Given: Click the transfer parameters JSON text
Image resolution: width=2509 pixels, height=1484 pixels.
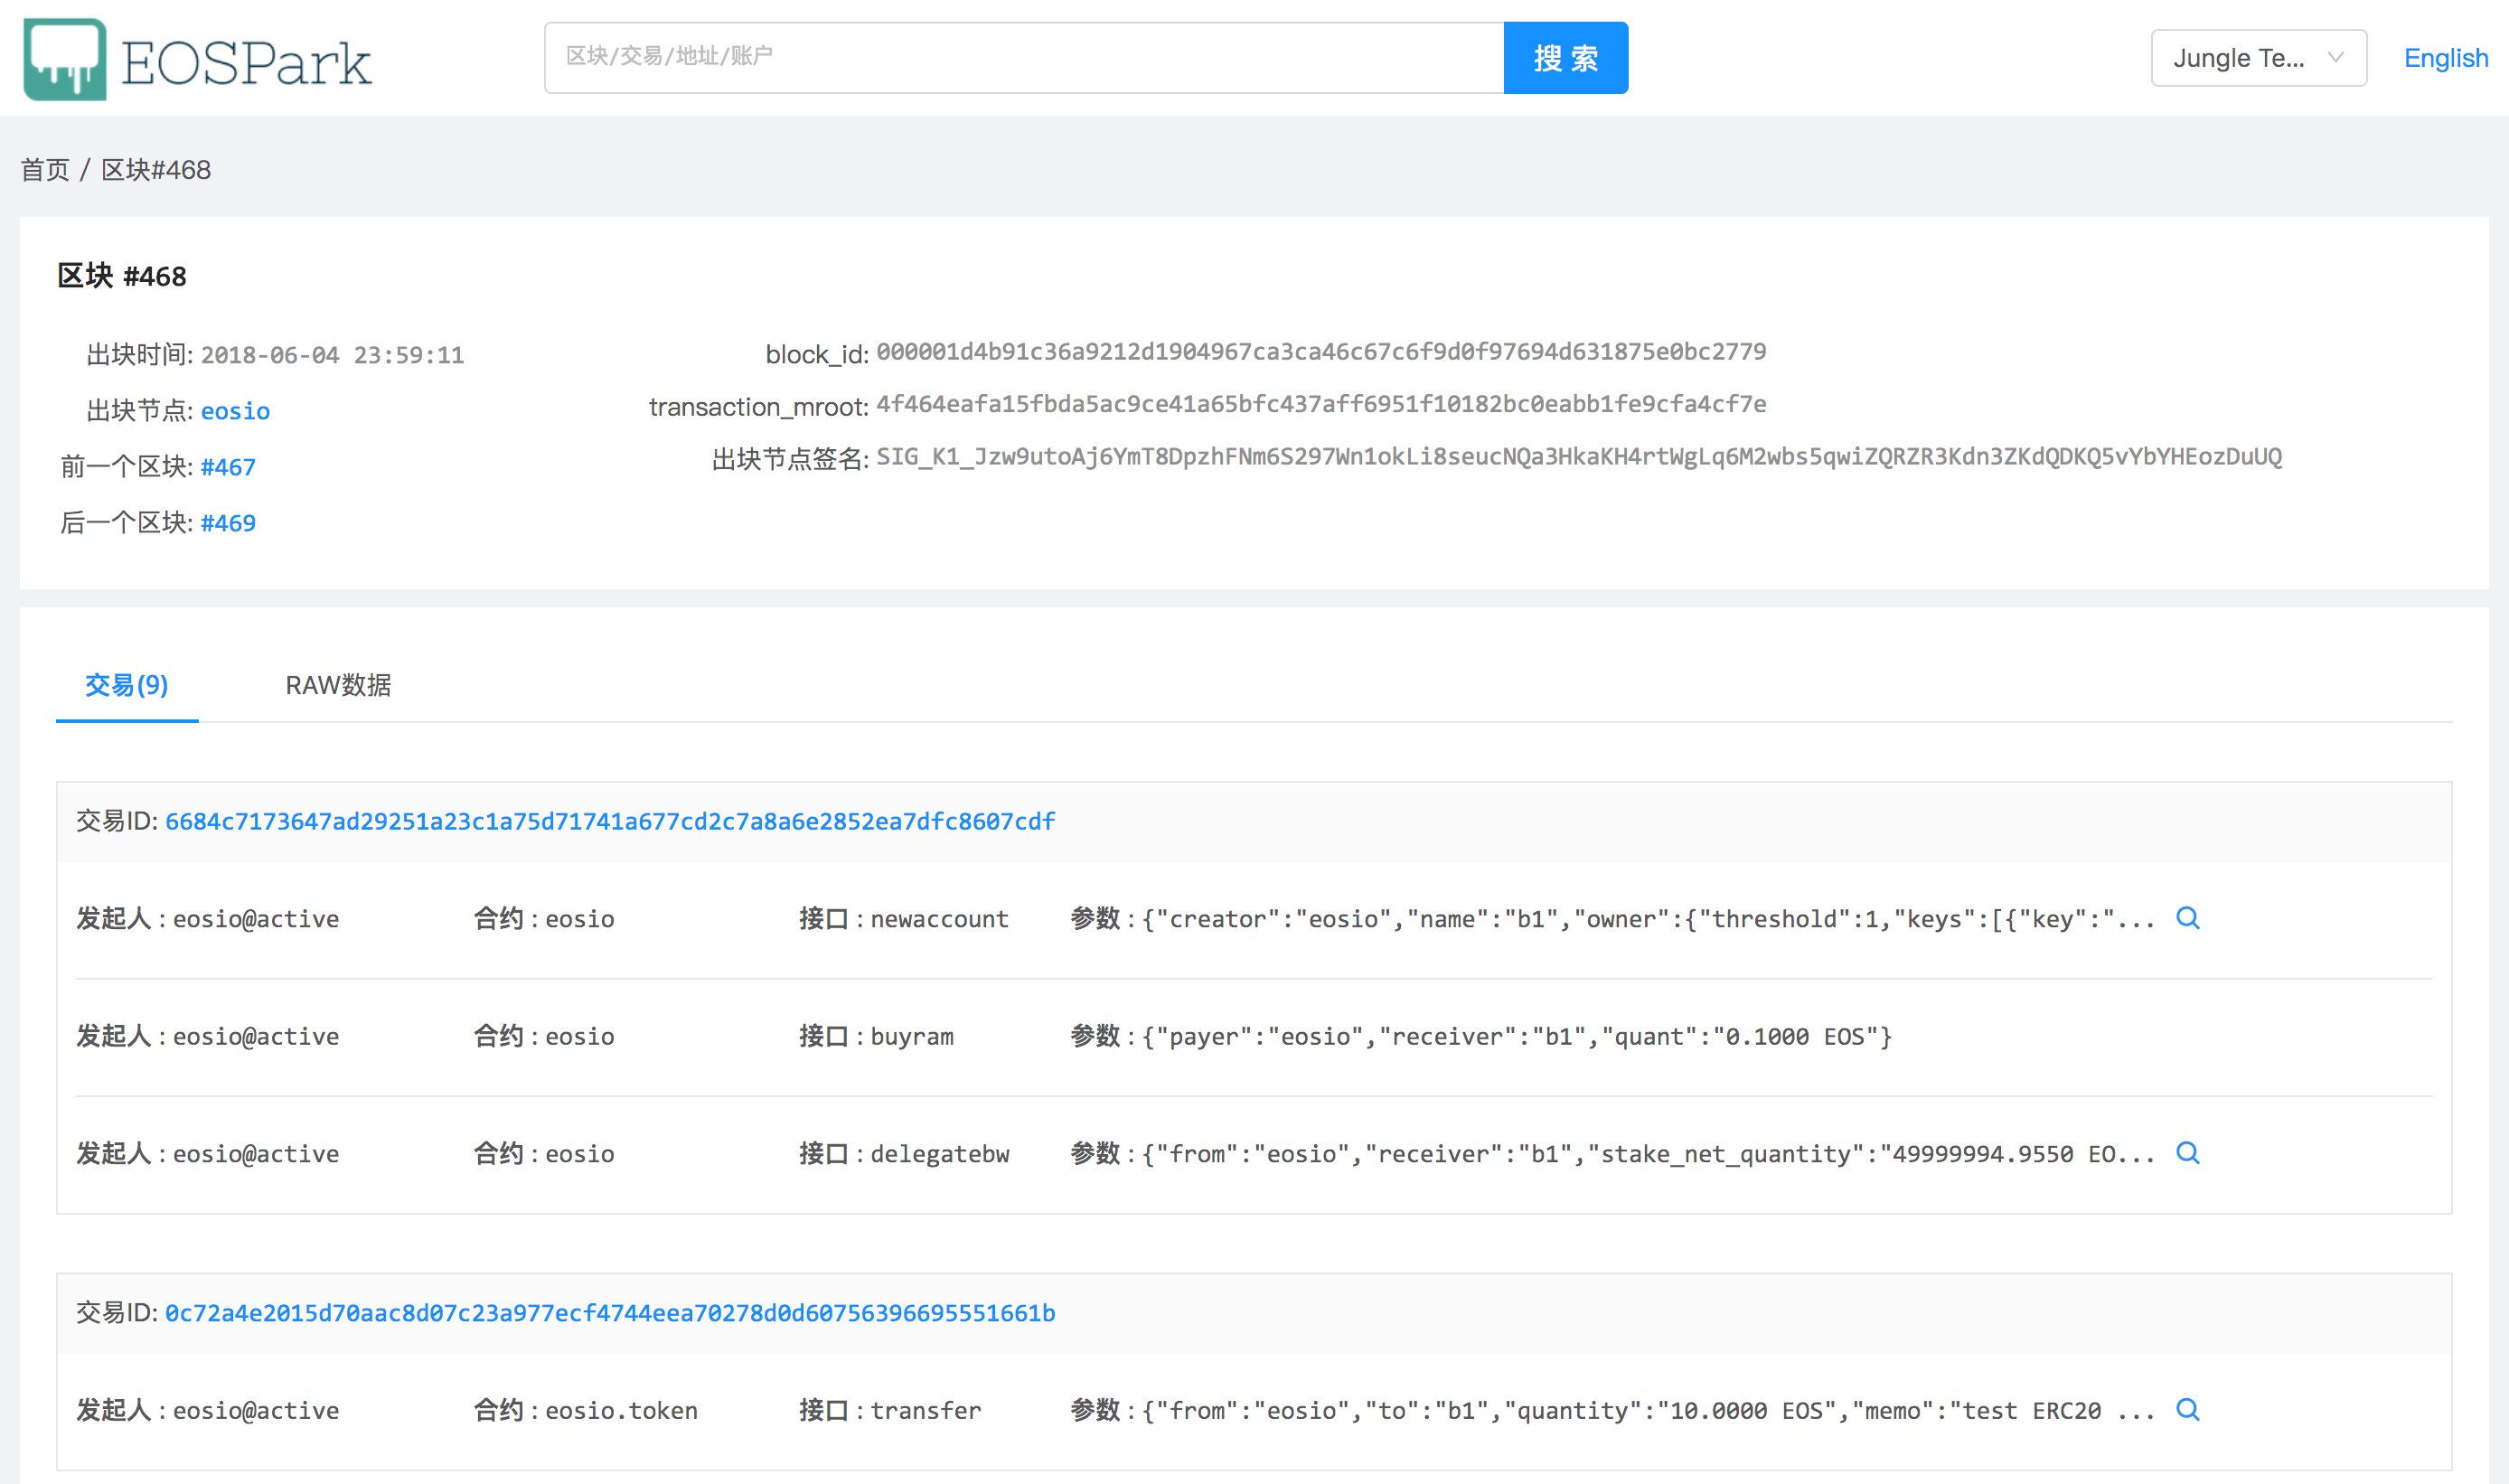Looking at the screenshot, I should tap(1648, 1411).
